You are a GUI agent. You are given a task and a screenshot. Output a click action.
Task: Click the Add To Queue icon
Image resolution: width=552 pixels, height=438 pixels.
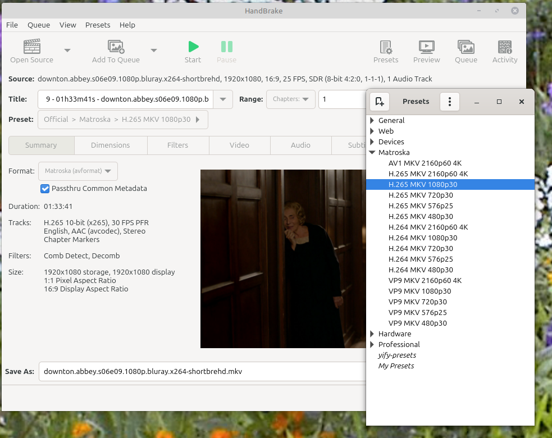coord(116,47)
